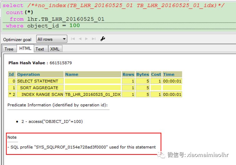The image size is (236, 165).
Task: Select the INDEX RANGE SCAN operation cell
Action: tap(40, 94)
